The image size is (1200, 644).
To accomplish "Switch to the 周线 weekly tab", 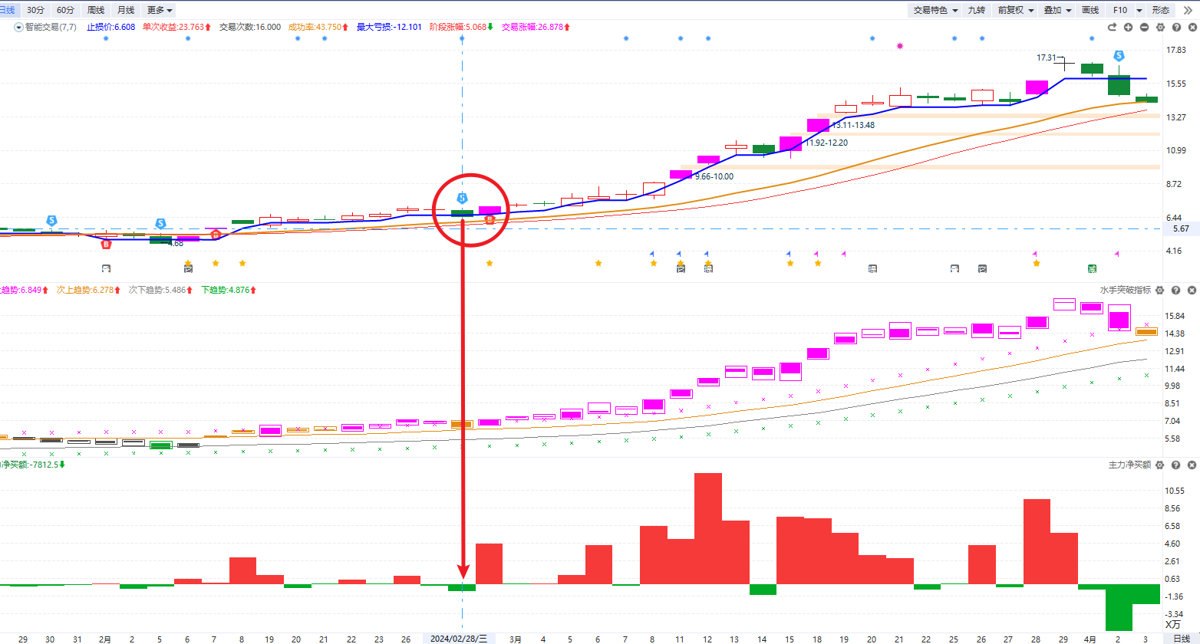I will pyautogui.click(x=96, y=10).
